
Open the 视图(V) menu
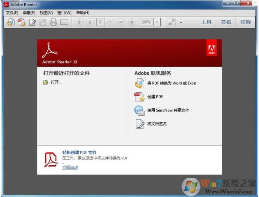pos(46,13)
